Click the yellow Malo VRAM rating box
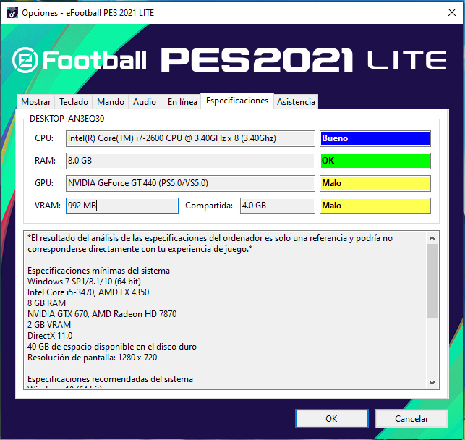This screenshot has height=440, width=465. coord(375,206)
